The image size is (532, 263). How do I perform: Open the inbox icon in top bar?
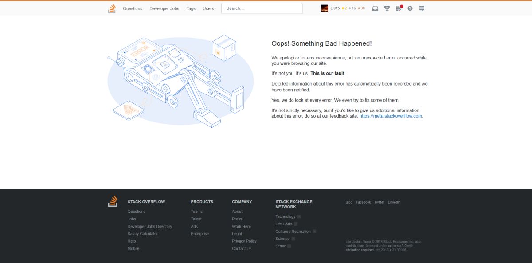(375, 8)
